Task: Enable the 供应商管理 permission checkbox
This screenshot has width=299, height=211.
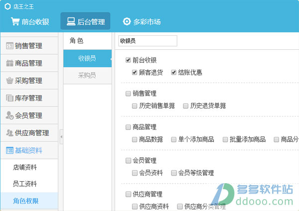Action: click(x=128, y=194)
